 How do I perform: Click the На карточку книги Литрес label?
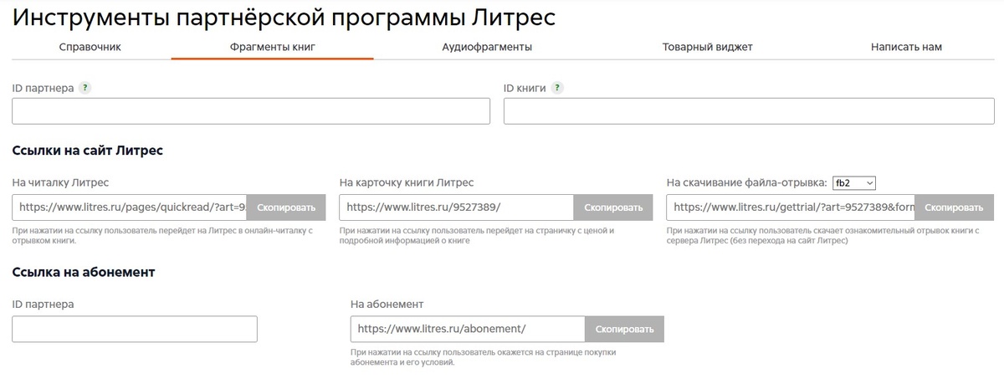point(407,182)
